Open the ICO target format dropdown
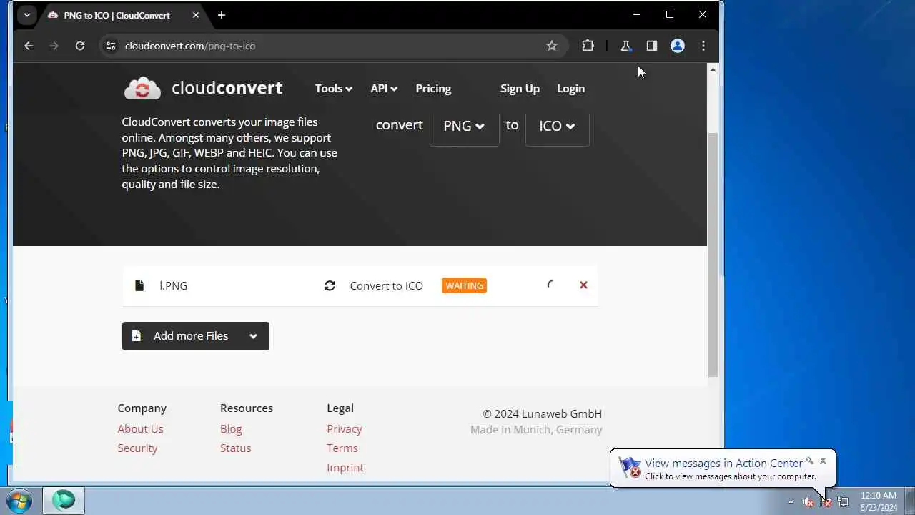Image resolution: width=915 pixels, height=515 pixels. [x=557, y=126]
